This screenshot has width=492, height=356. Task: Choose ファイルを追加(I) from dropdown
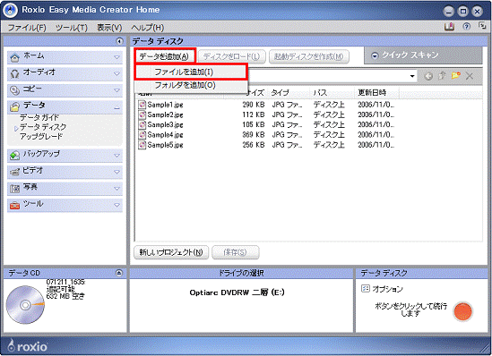pos(191,72)
